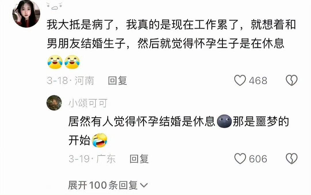Dislike 小颂可可's reply with broken heart

tap(291, 159)
